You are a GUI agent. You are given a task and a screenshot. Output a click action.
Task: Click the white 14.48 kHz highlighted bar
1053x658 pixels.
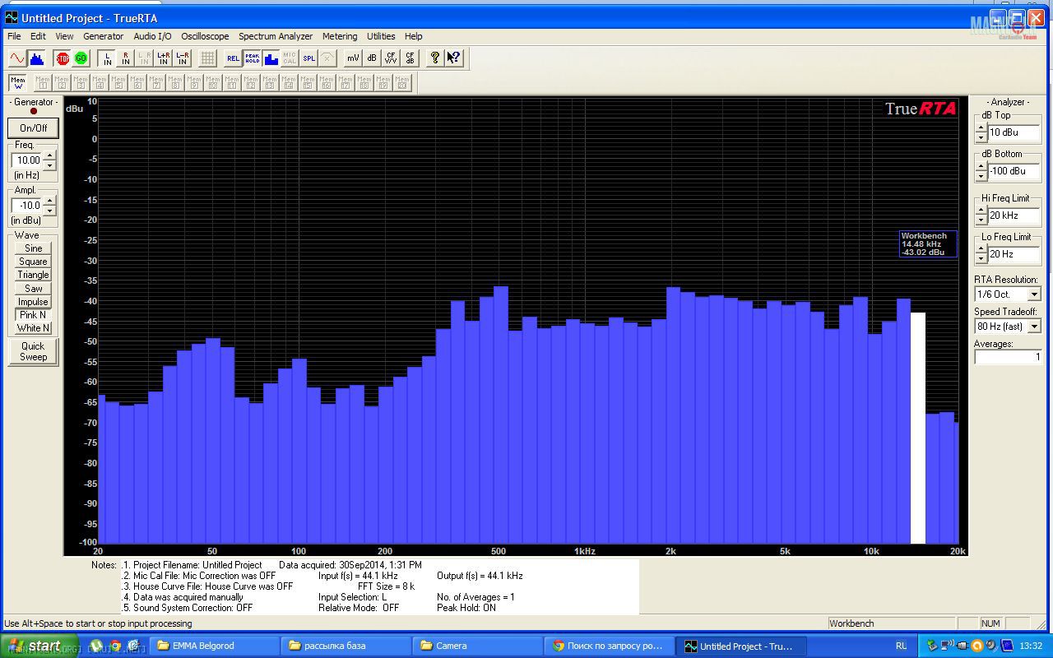point(917,428)
